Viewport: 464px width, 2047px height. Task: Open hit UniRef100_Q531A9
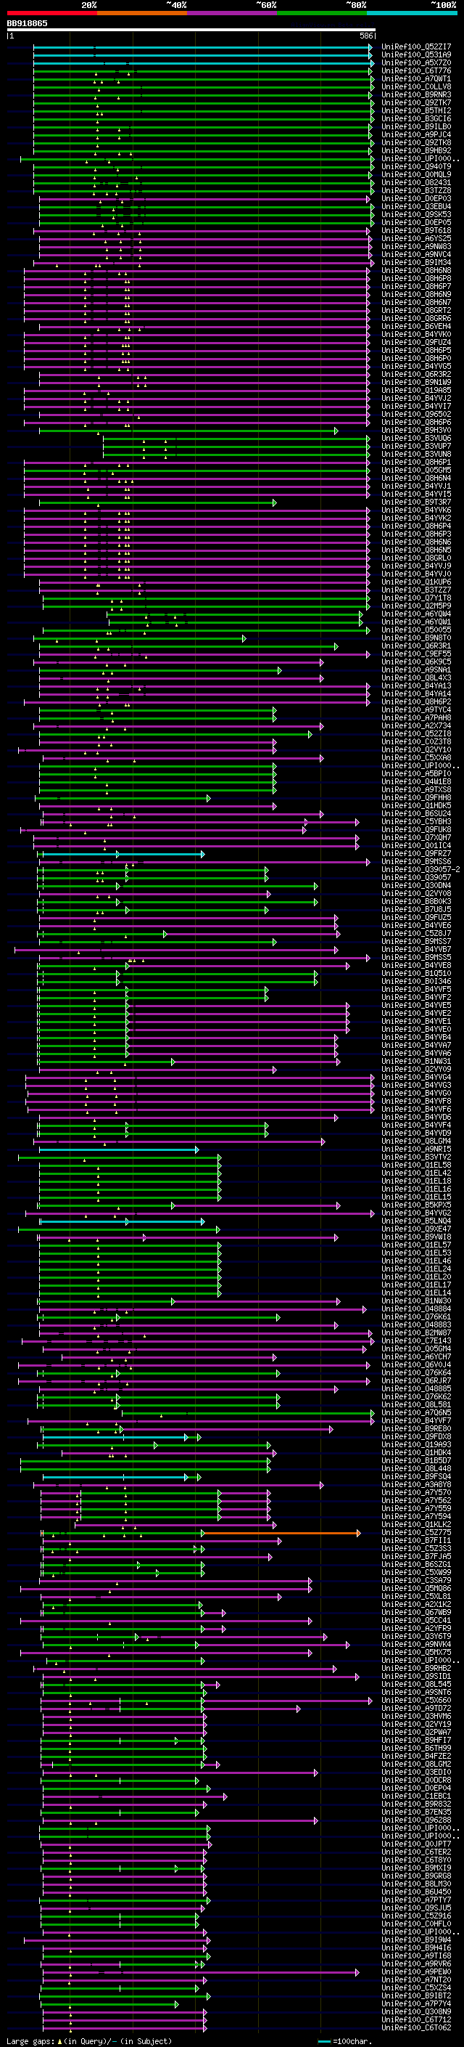(x=415, y=55)
